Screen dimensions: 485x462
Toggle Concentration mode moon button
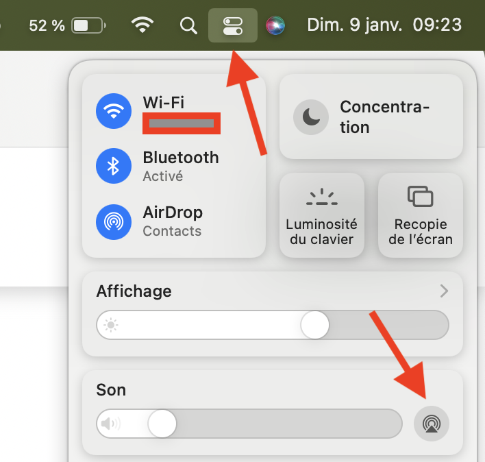pos(311,117)
